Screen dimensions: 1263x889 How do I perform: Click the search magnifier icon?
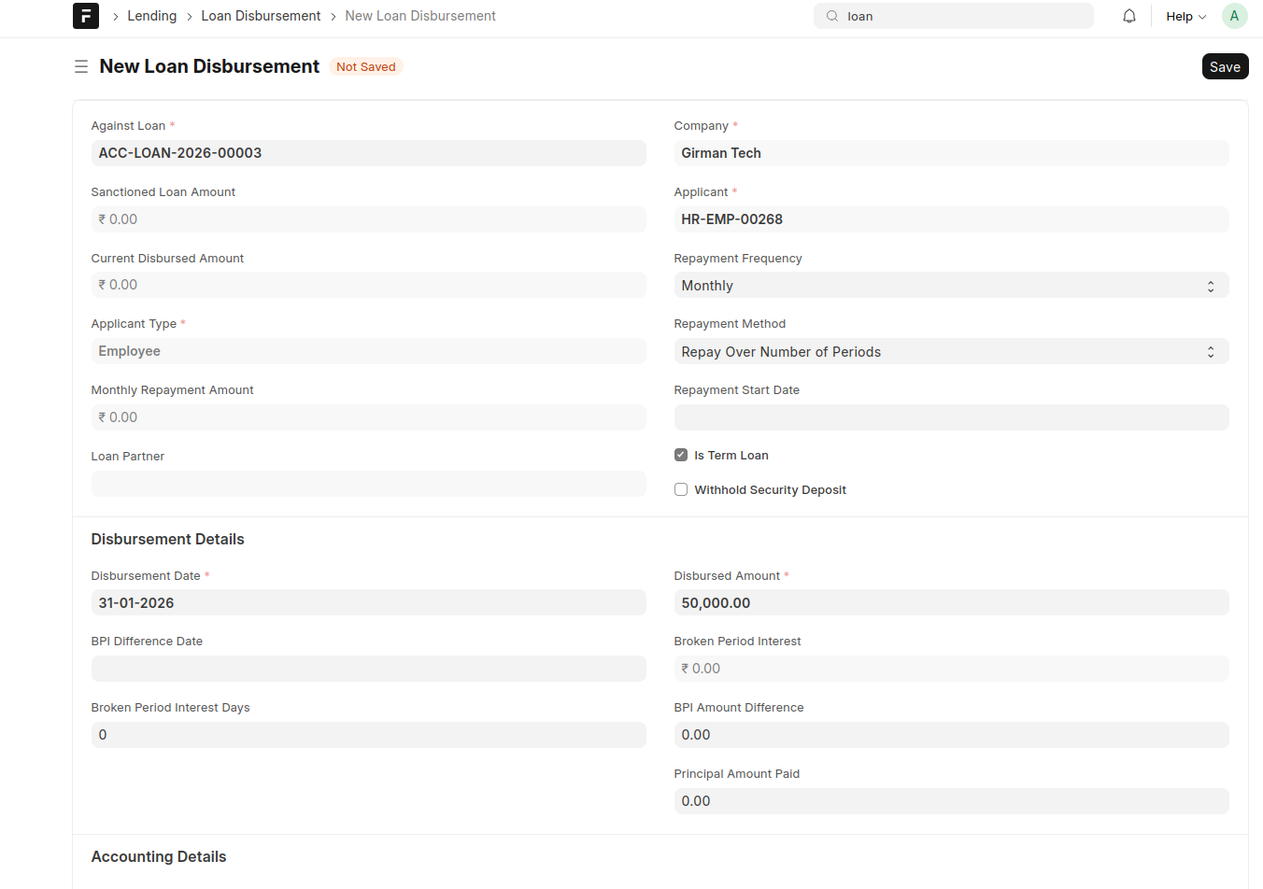[x=832, y=16]
